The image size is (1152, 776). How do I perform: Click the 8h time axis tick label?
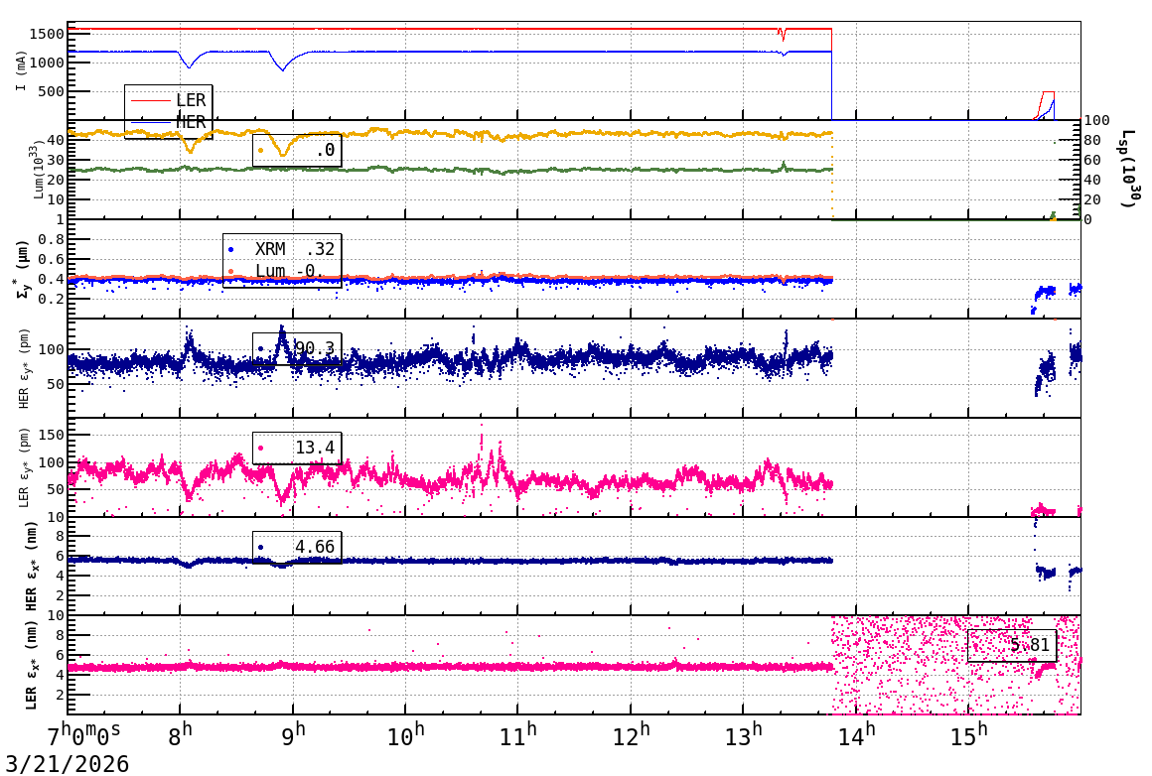click(x=180, y=734)
